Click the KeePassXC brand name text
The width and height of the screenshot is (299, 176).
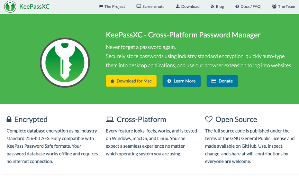pyautogui.click(x=34, y=6)
